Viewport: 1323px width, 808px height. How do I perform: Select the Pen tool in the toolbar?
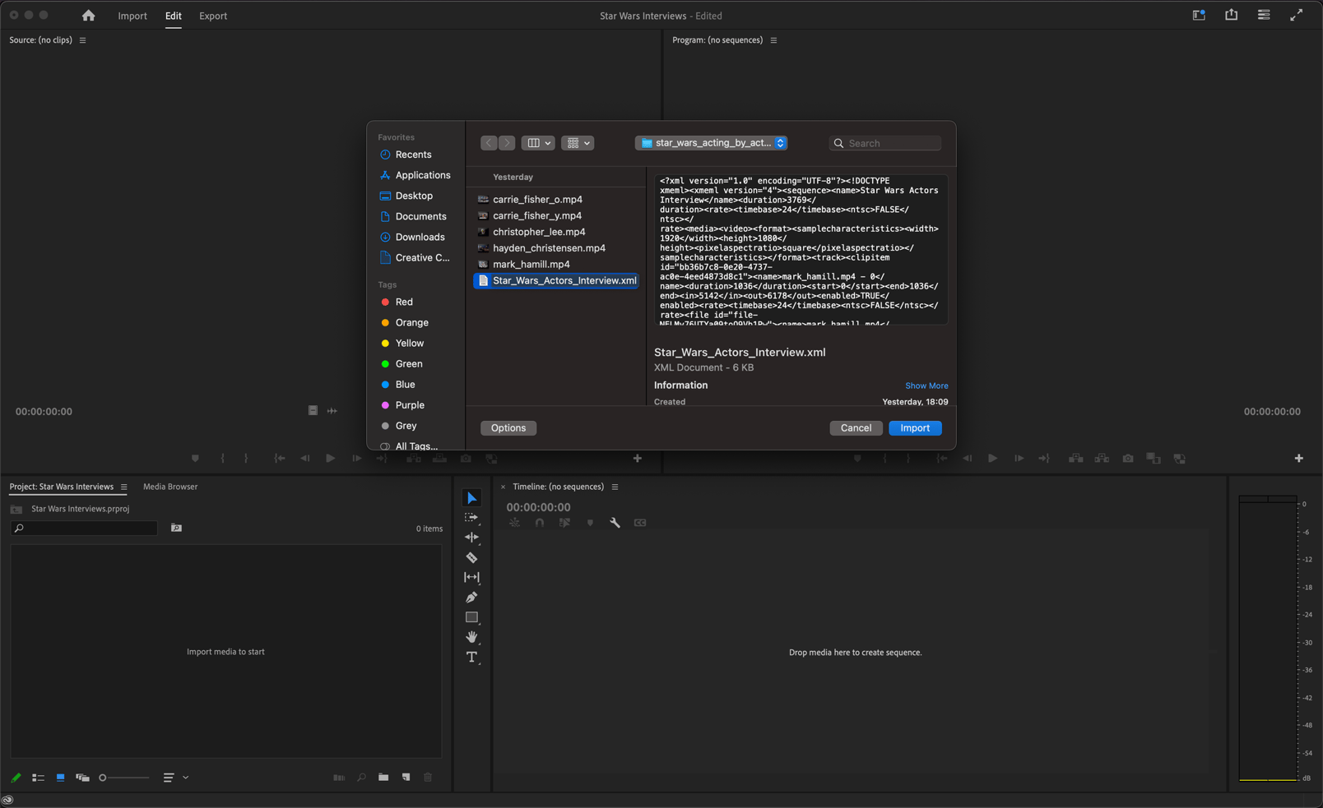(x=471, y=597)
